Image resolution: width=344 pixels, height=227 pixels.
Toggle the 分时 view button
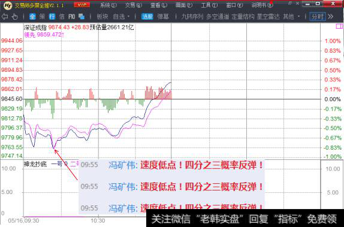[318, 17]
